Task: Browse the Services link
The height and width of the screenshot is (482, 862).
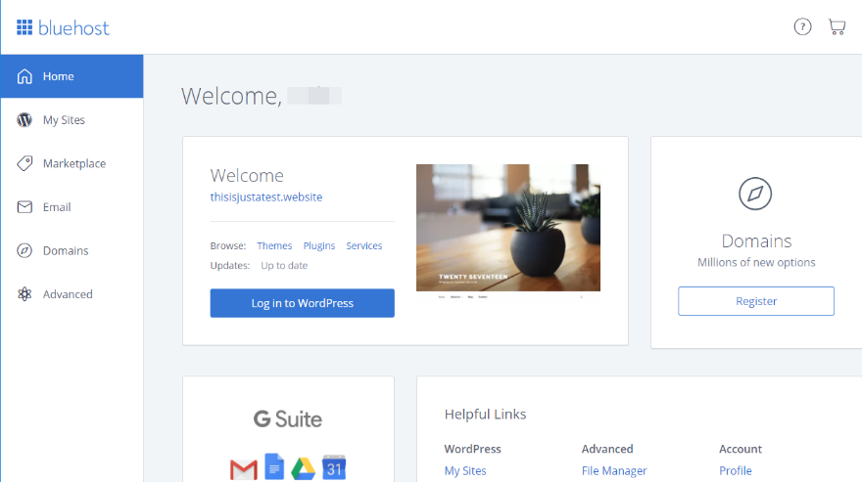Action: pos(364,245)
